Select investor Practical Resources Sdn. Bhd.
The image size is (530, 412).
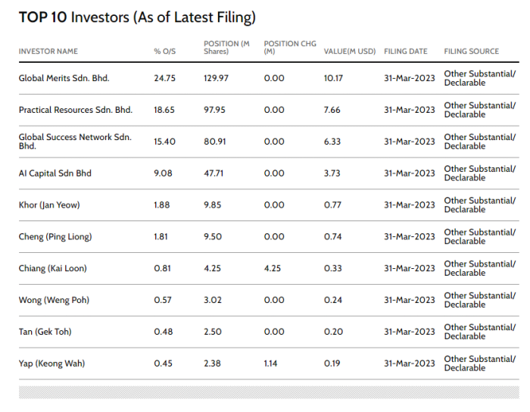tap(76, 110)
